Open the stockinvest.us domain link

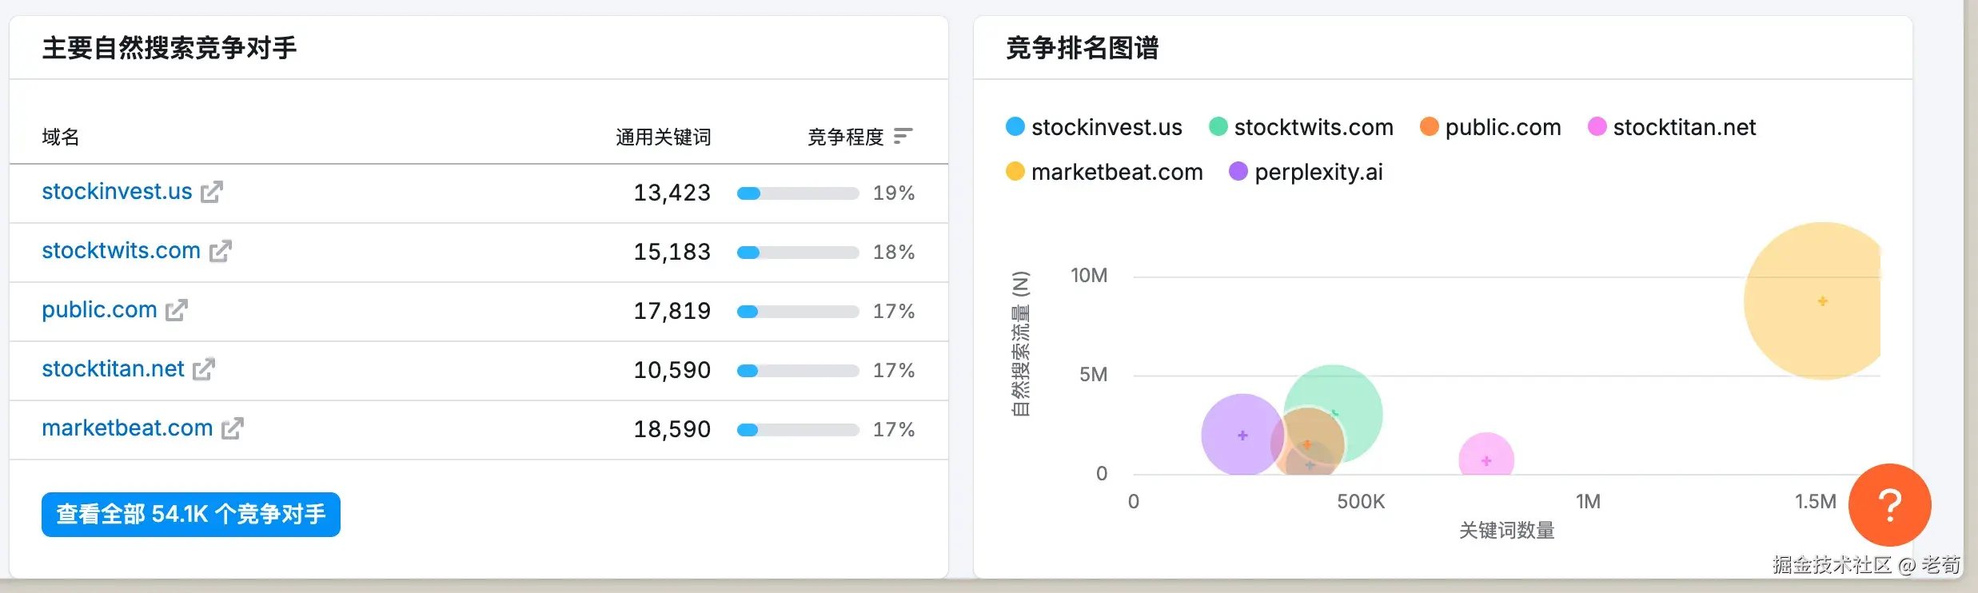(x=117, y=192)
